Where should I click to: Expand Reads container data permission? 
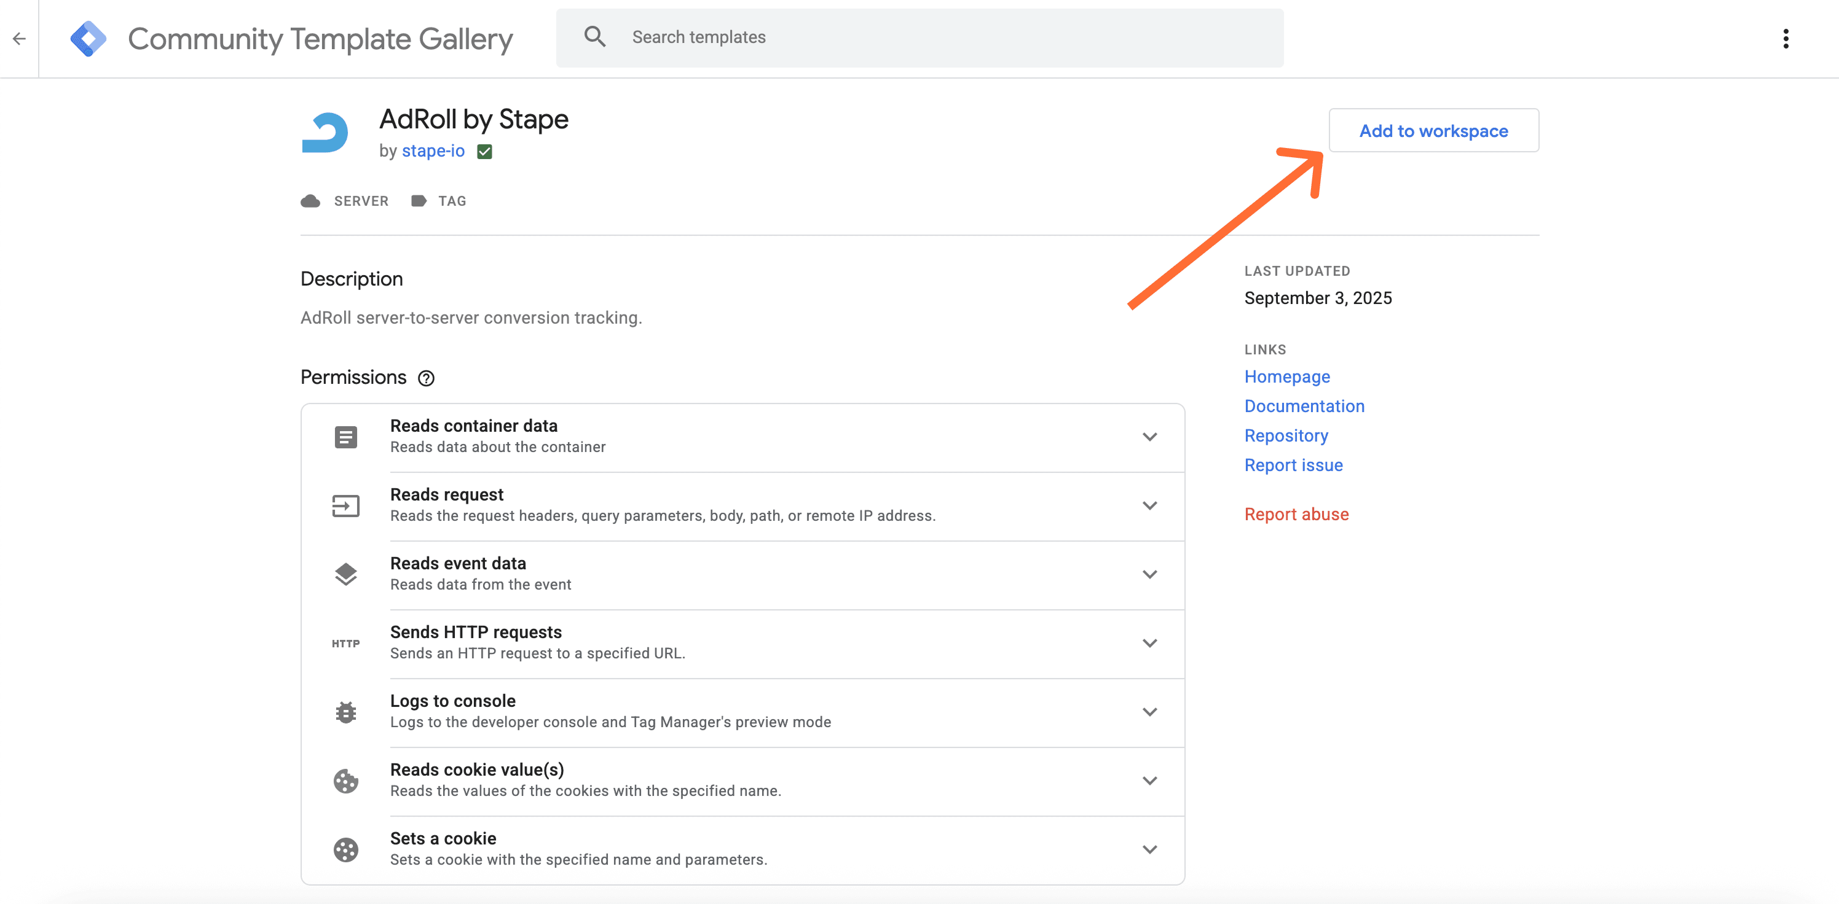tap(1149, 437)
